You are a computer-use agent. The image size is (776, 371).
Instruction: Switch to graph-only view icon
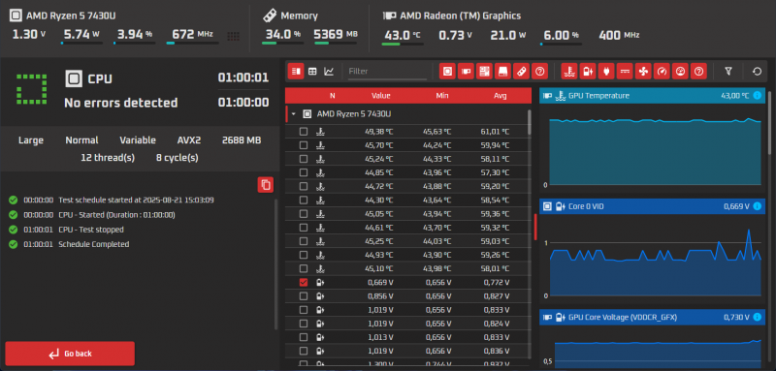(x=329, y=71)
